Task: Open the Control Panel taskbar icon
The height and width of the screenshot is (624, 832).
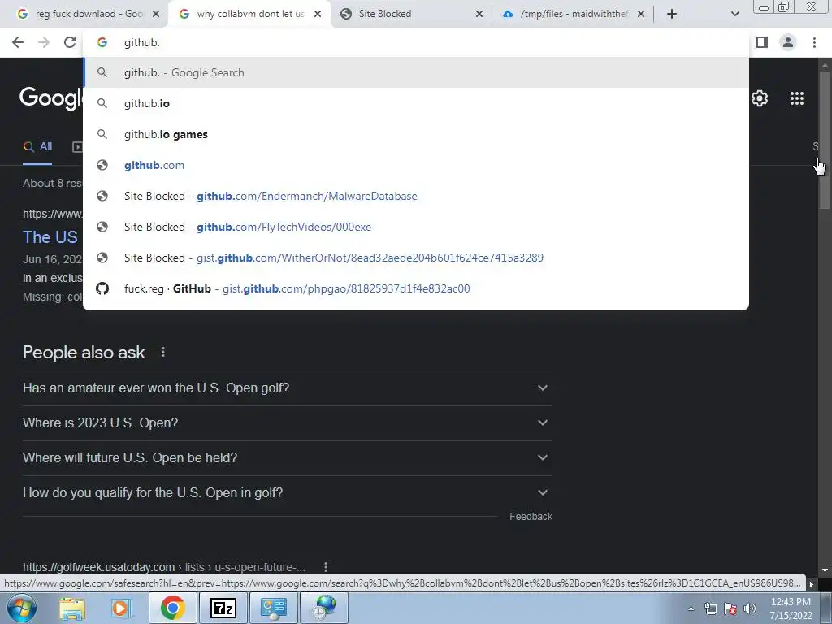Action: [273, 608]
